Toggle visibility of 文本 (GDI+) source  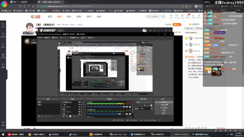pos(79,107)
